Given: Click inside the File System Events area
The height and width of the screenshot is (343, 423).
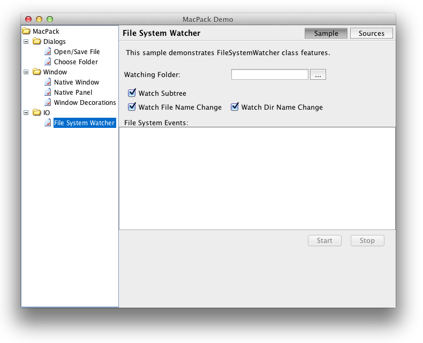Looking at the screenshot, I should [x=257, y=179].
